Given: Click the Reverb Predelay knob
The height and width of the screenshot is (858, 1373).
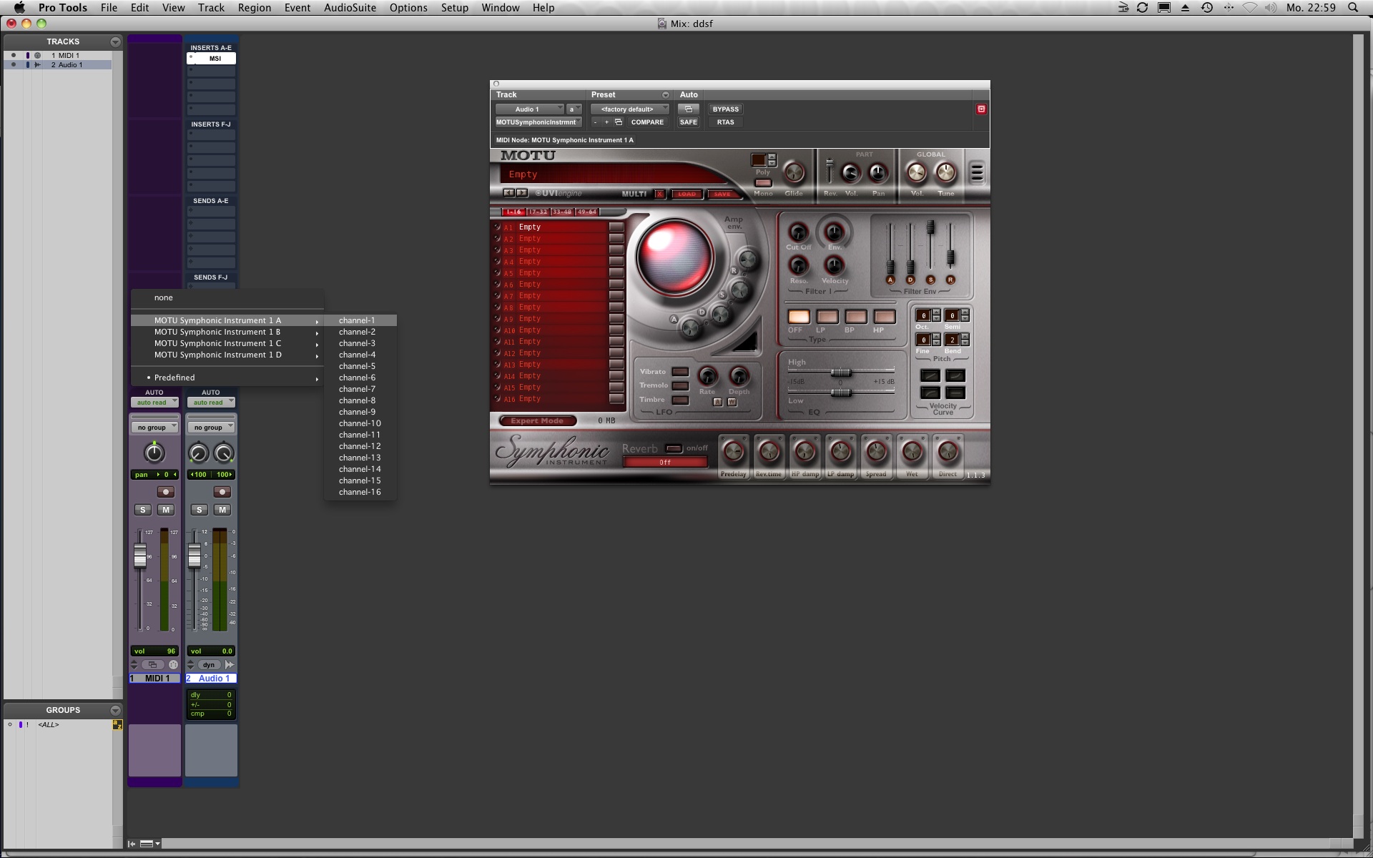Looking at the screenshot, I should (733, 451).
